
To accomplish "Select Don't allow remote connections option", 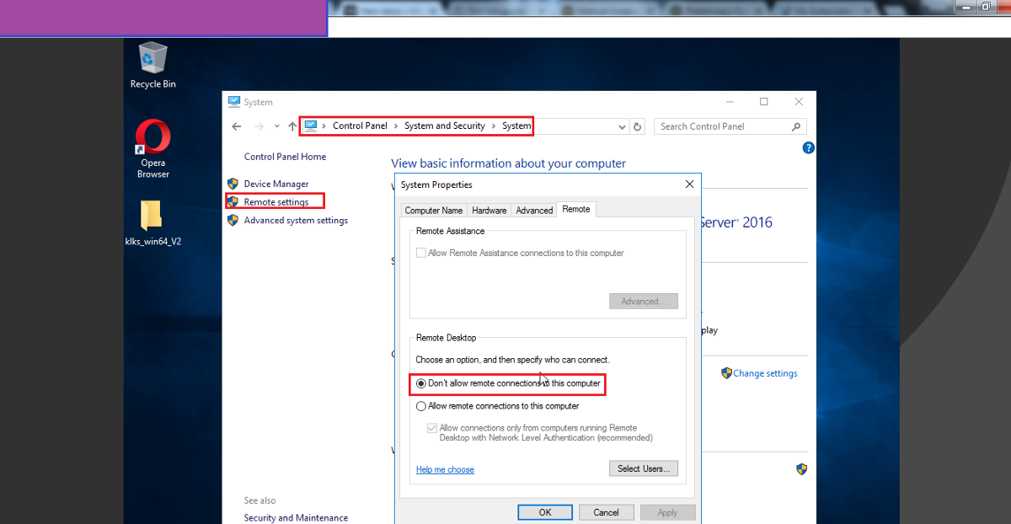I will [x=509, y=383].
